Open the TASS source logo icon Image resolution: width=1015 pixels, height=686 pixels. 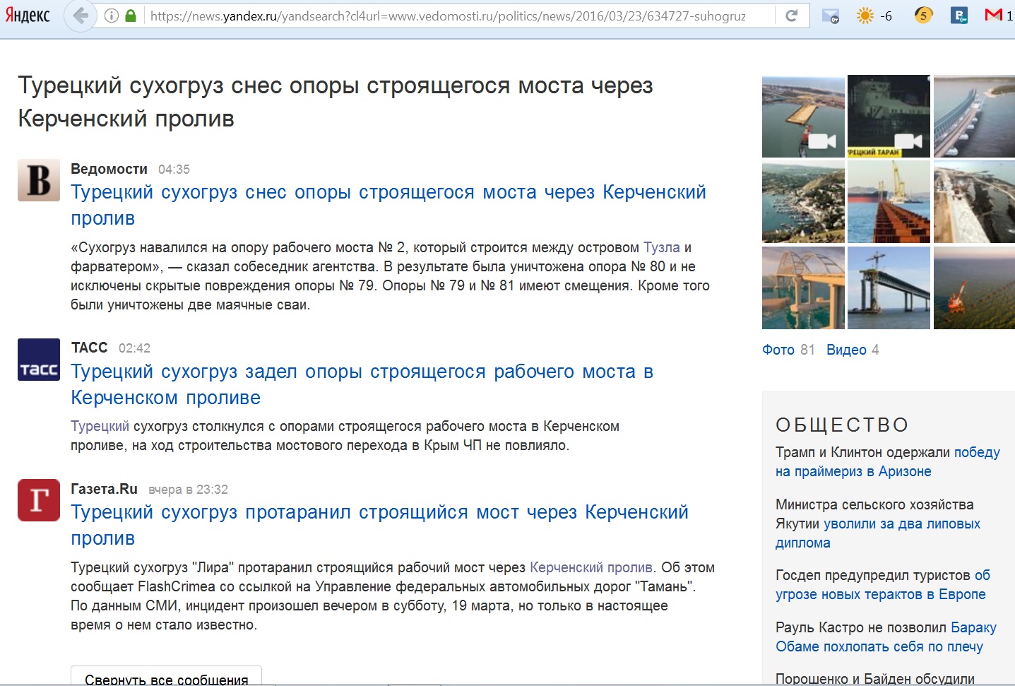pos(39,360)
